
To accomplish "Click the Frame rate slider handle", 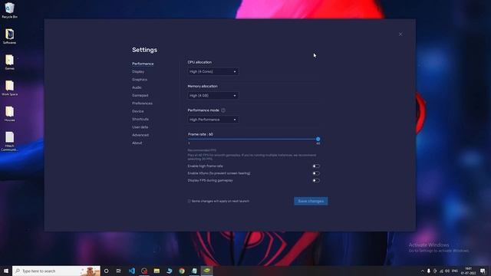I will (318, 139).
